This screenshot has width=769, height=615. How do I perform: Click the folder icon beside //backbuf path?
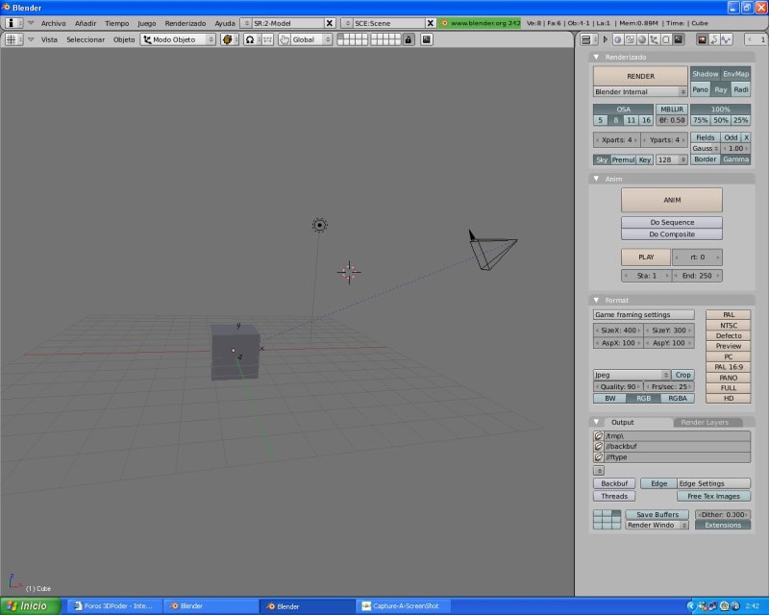click(x=598, y=446)
